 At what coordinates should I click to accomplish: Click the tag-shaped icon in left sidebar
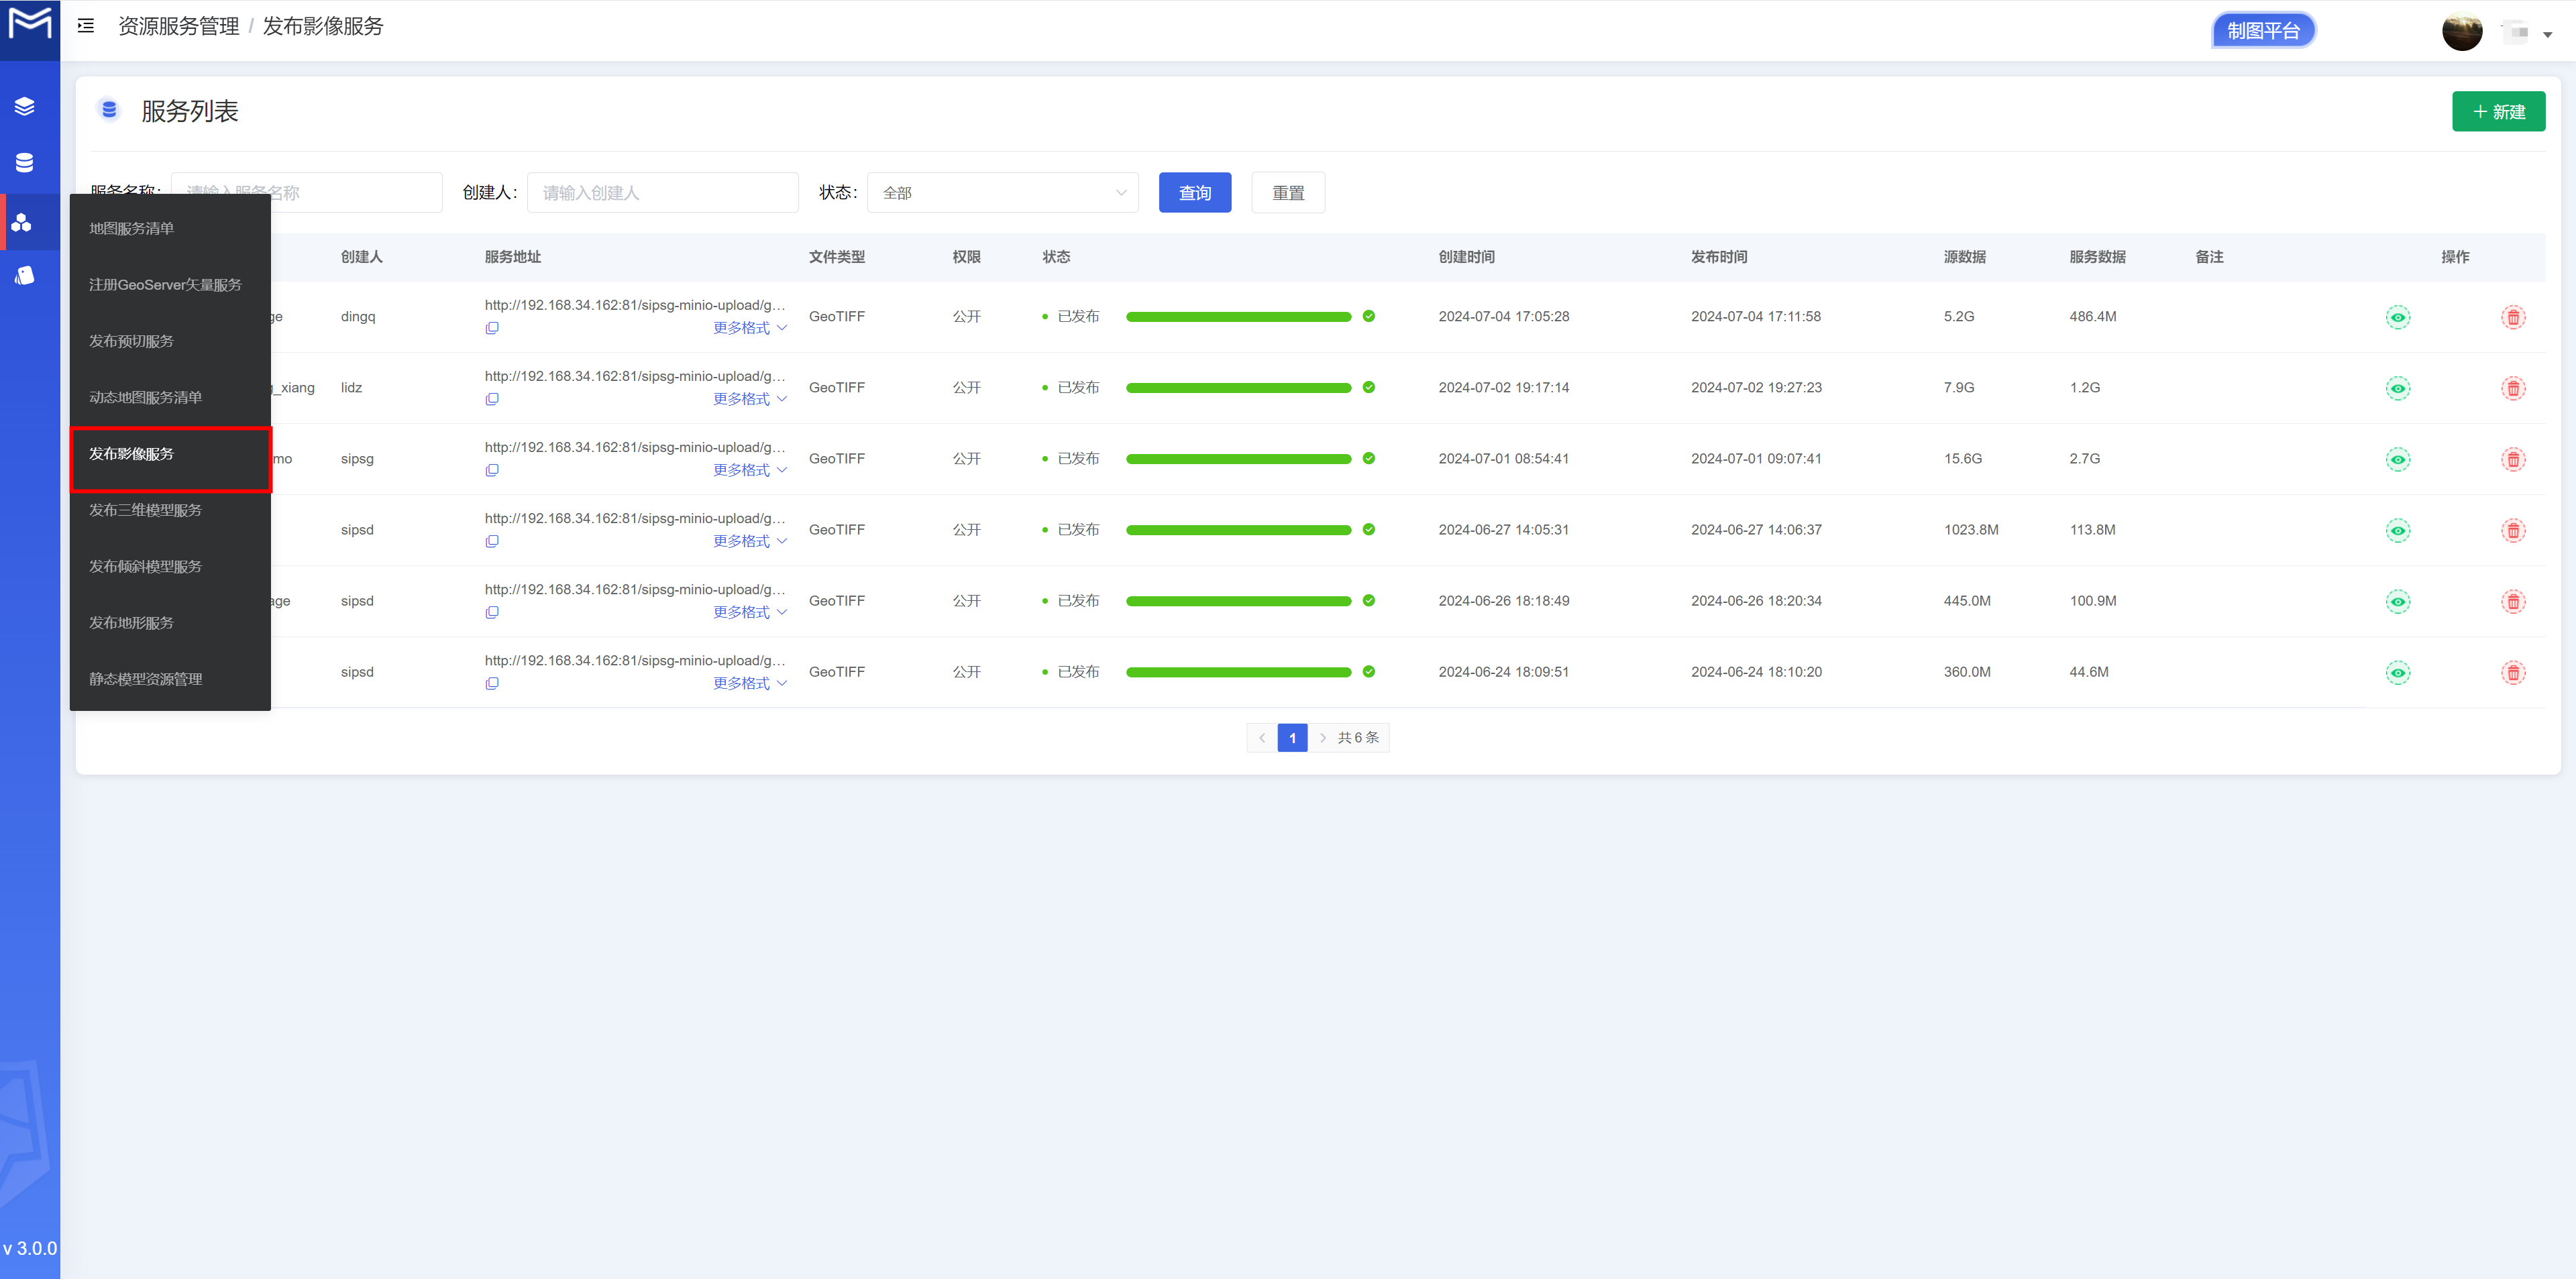(25, 275)
